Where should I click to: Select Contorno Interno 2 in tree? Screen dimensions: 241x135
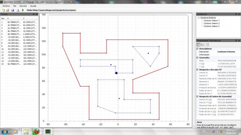[x=211, y=23]
